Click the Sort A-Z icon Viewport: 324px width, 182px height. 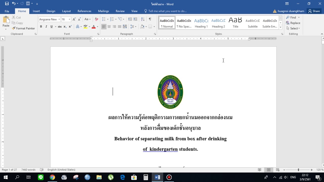(143, 19)
